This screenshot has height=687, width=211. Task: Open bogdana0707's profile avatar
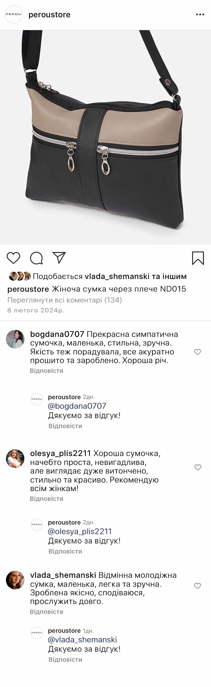point(15,339)
